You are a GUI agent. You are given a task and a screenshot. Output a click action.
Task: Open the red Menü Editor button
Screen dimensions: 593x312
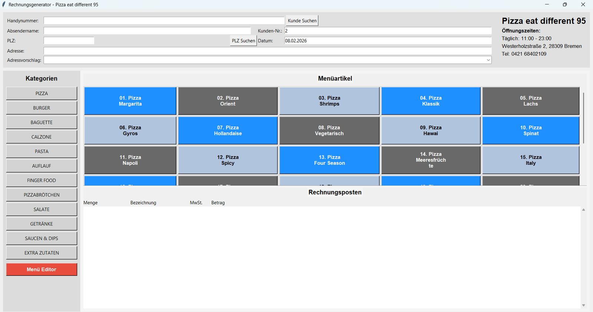(42, 269)
